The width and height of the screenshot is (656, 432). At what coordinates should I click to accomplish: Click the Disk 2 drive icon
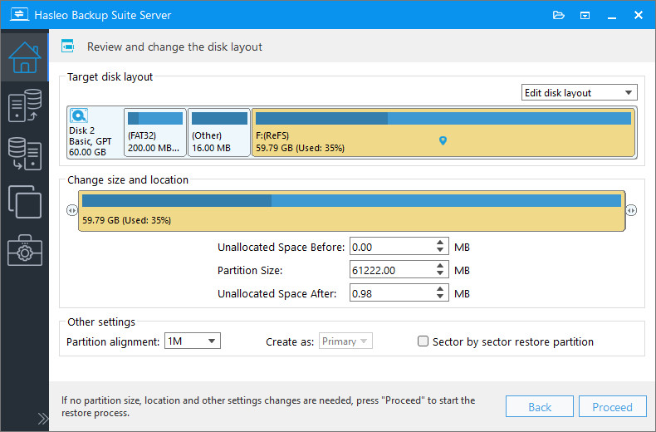click(x=79, y=115)
